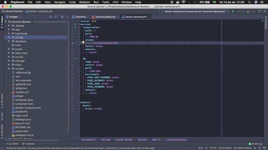The width and height of the screenshot is (268, 150).
Task: Open the Project view dropdown
Action: pyautogui.click(x=13, y=17)
